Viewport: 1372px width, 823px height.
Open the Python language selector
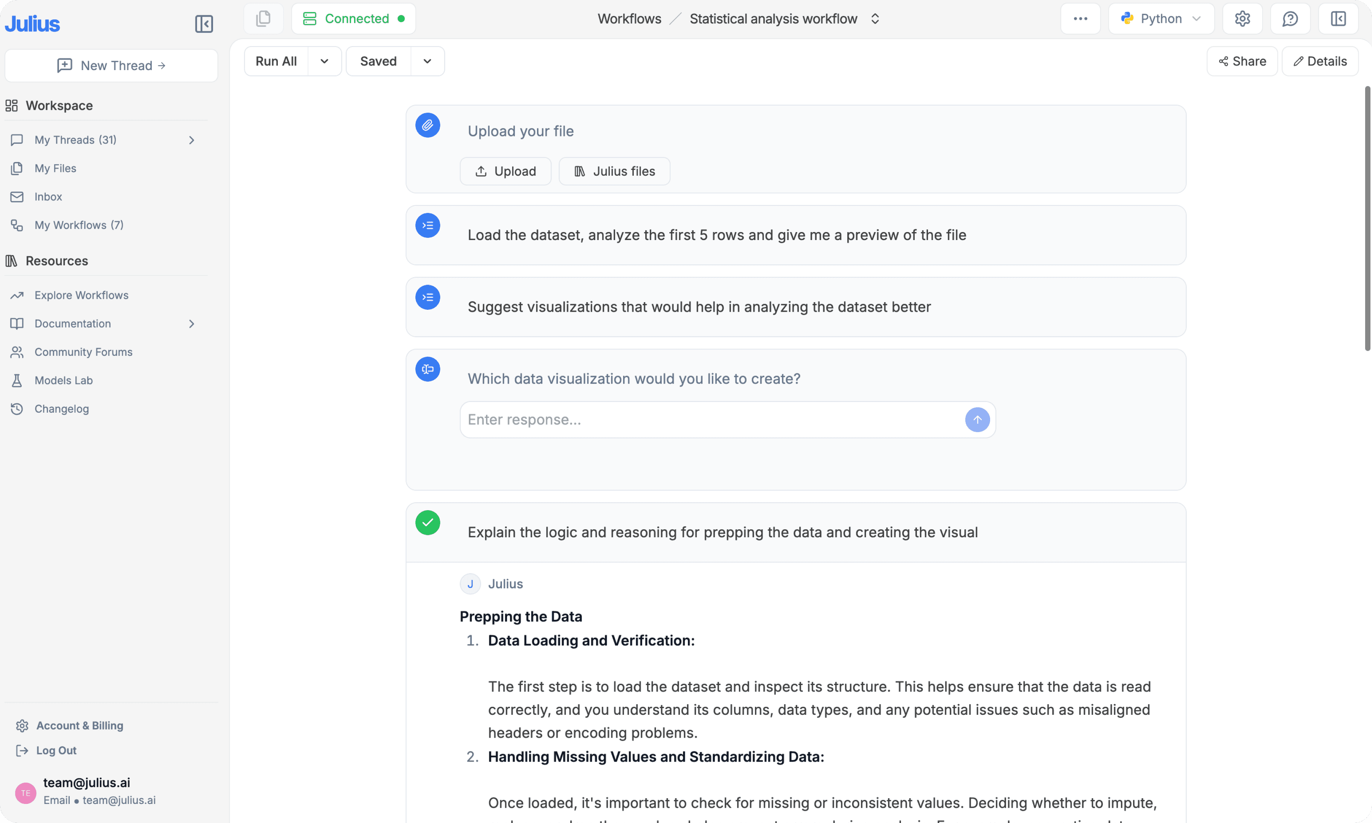1161,19
